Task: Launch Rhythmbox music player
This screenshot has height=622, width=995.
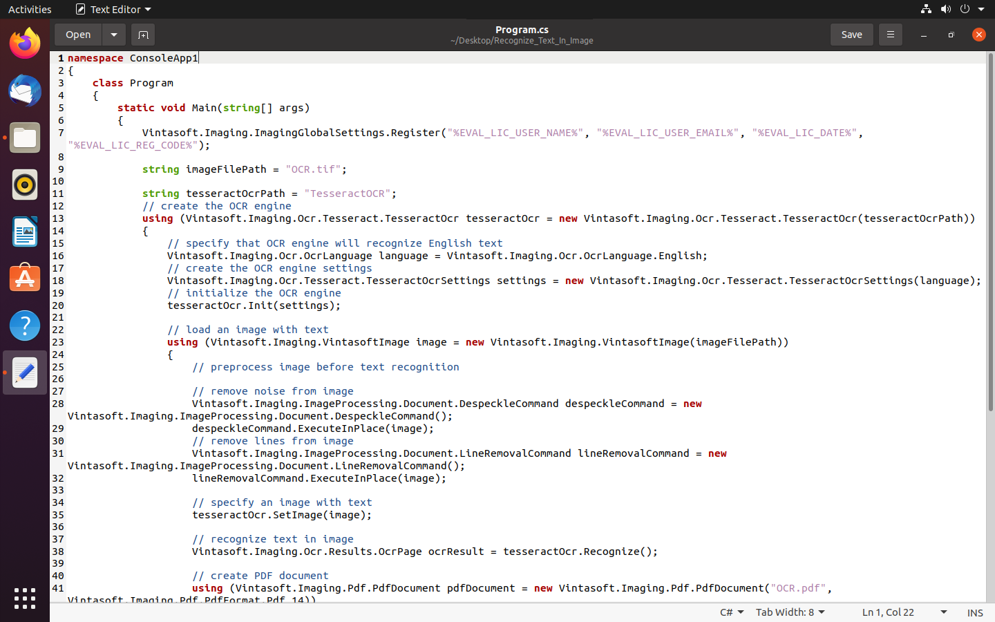Action: [25, 185]
